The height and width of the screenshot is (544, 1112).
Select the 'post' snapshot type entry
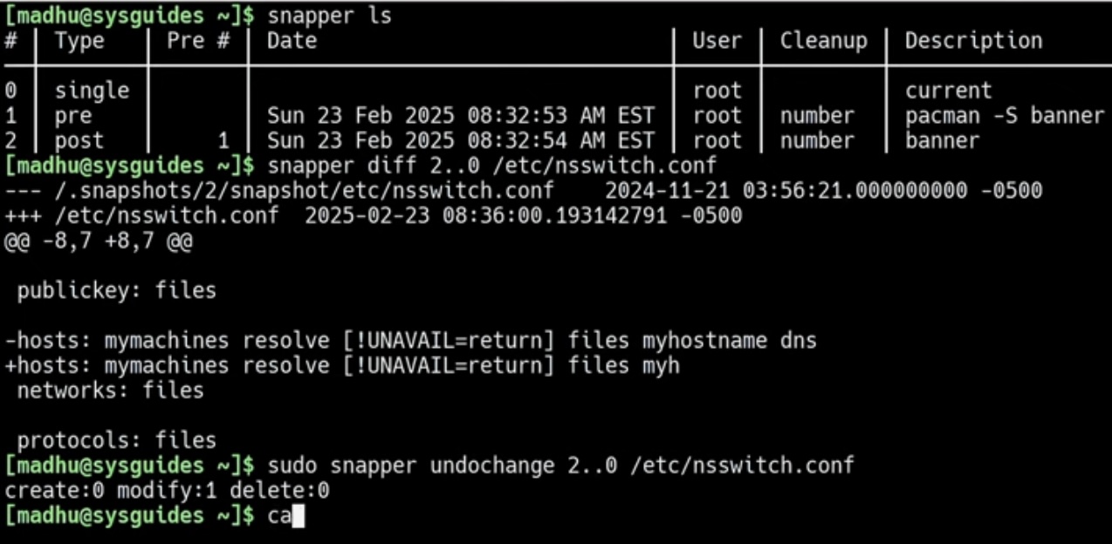click(x=79, y=140)
